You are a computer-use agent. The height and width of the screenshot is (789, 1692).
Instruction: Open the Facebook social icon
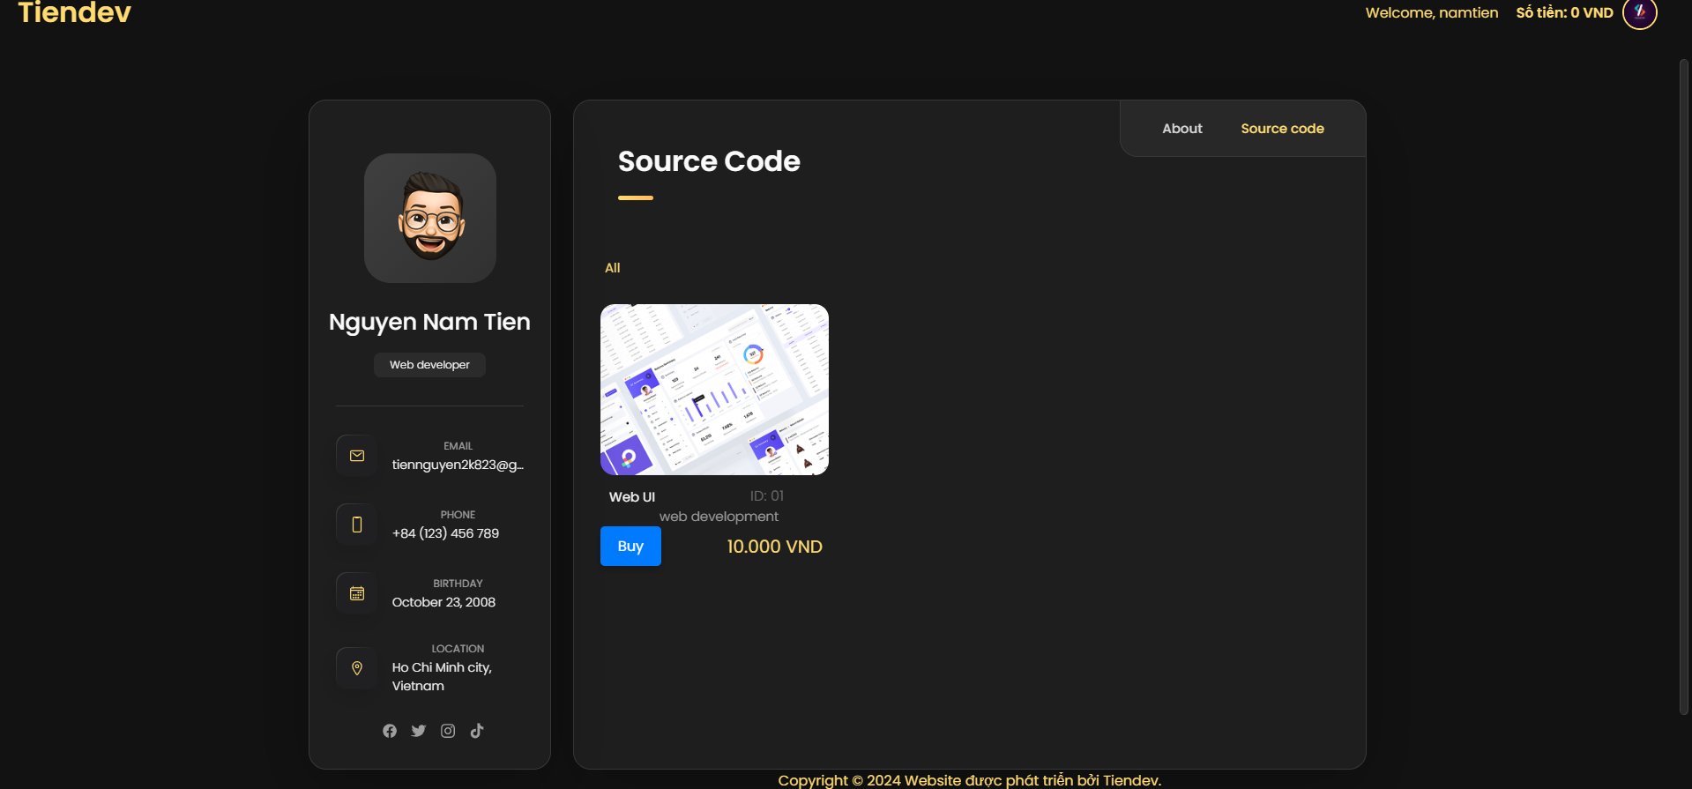(x=390, y=731)
